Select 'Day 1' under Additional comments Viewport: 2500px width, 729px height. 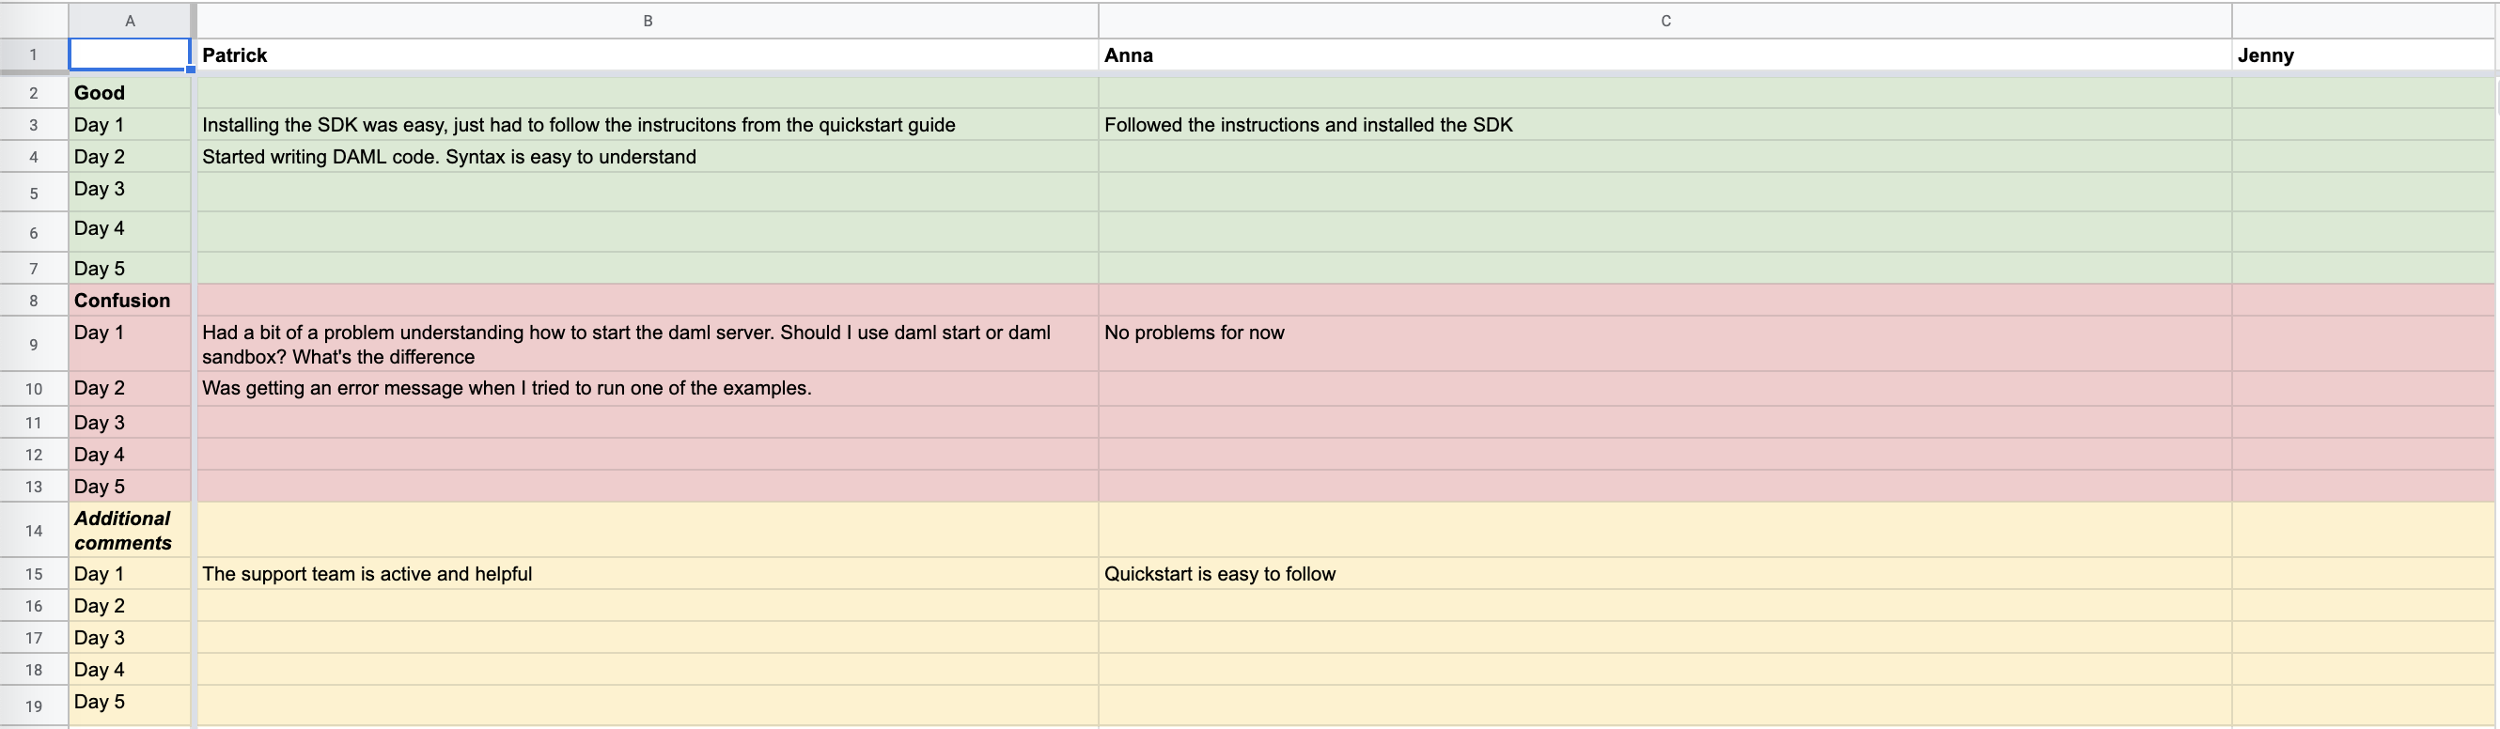[130, 574]
